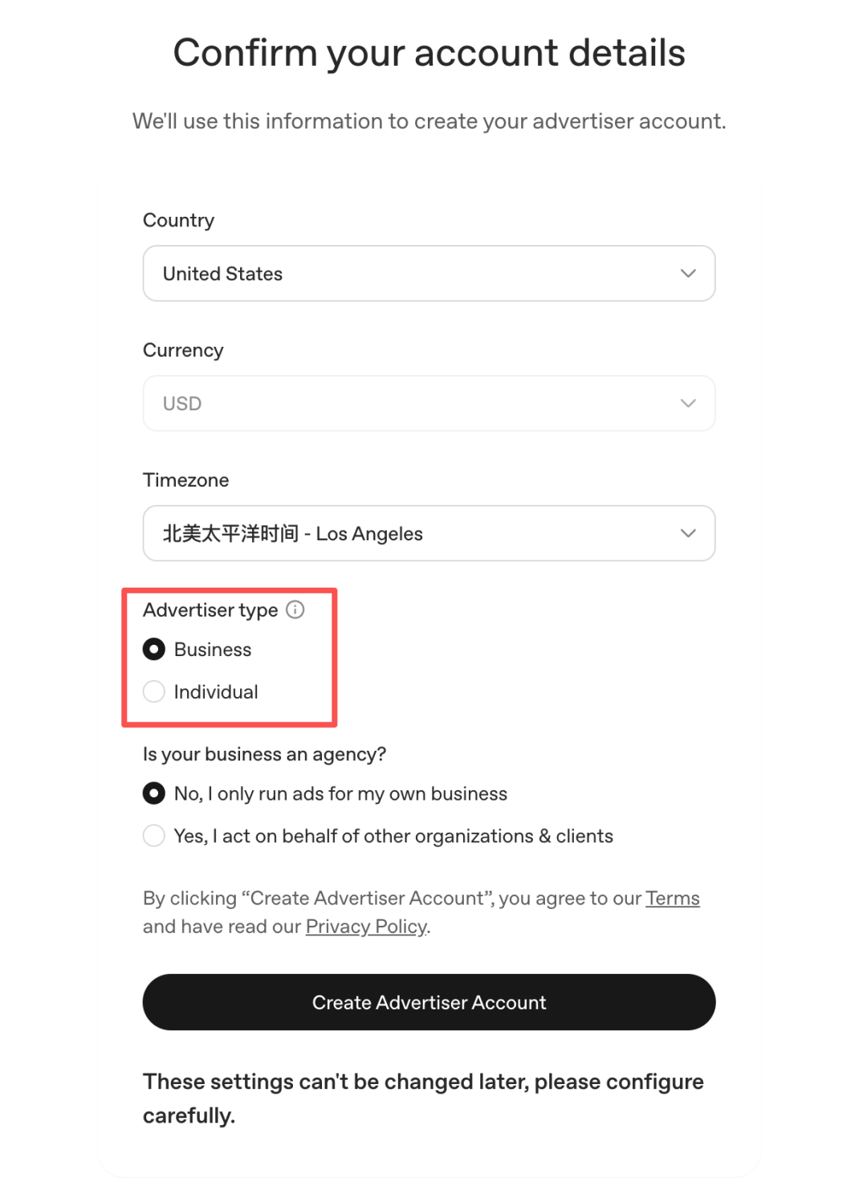Click the Business radio label text
Screen dimensions: 867x1178
213,650
